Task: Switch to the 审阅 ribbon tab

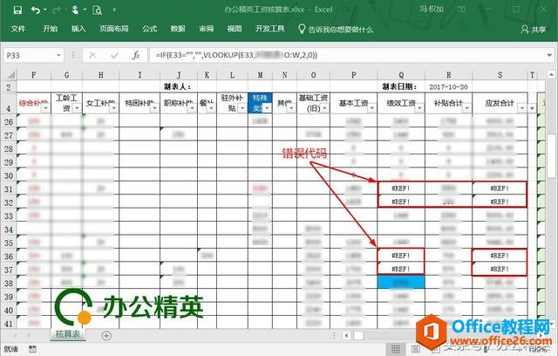Action: 206,29
